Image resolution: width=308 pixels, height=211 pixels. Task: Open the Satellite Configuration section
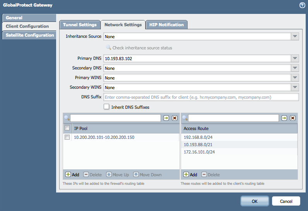click(x=29, y=35)
